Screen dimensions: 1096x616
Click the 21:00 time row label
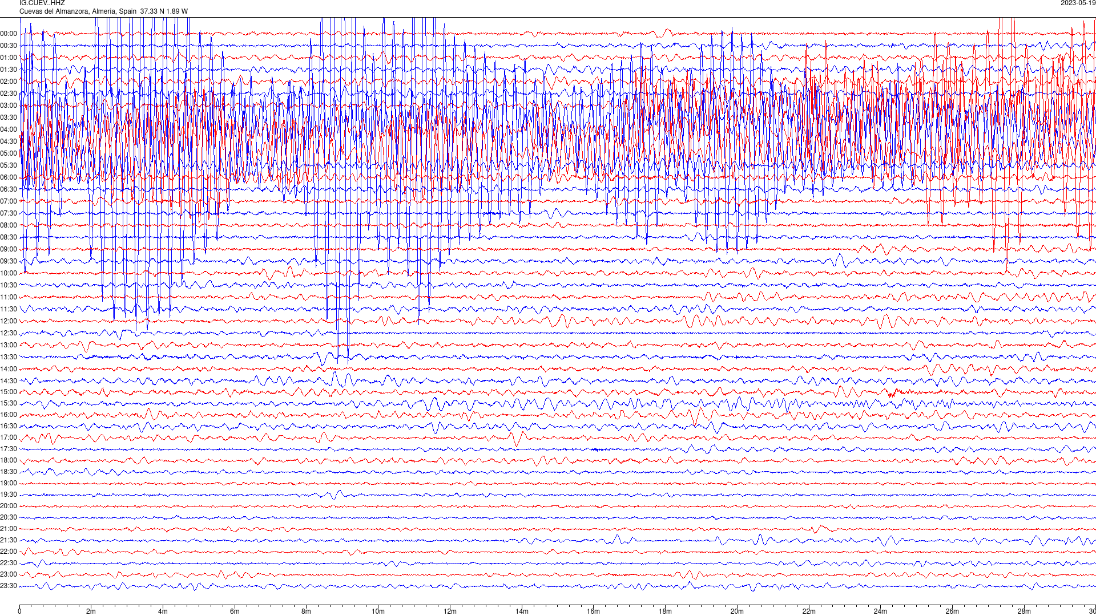coord(9,529)
